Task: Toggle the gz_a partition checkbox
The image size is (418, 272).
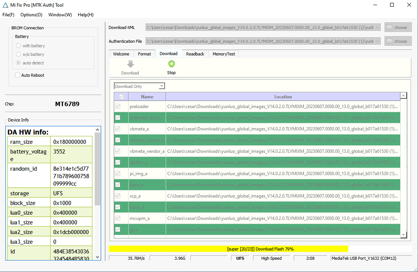Action: pyautogui.click(x=117, y=229)
